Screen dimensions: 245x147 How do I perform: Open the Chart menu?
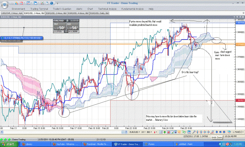[x=90, y=9]
